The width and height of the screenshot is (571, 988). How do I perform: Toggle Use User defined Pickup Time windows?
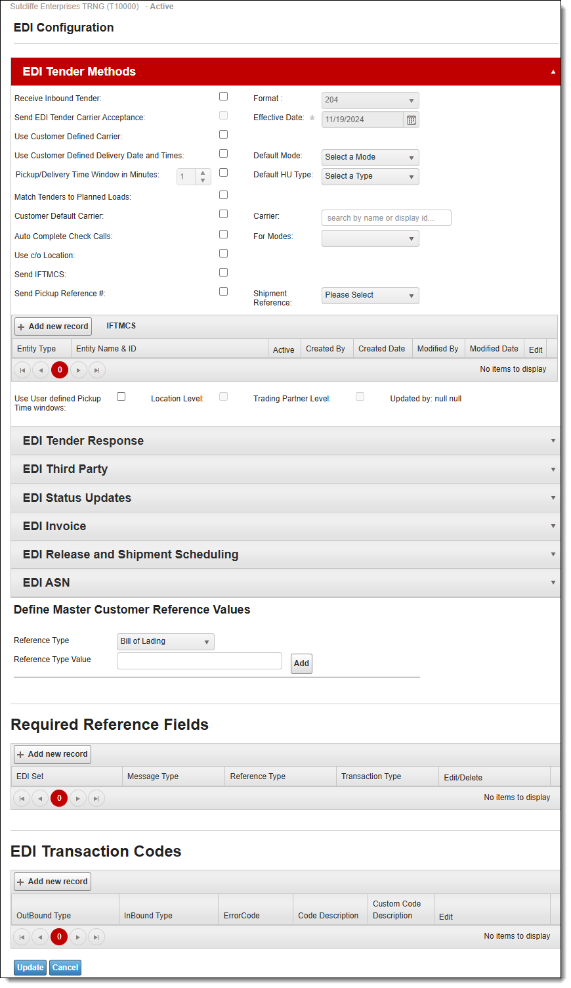pyautogui.click(x=121, y=397)
